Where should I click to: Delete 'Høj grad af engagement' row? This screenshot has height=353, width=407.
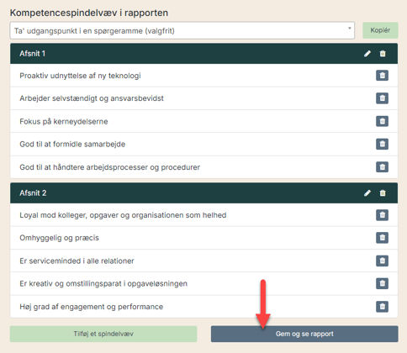pyautogui.click(x=382, y=307)
